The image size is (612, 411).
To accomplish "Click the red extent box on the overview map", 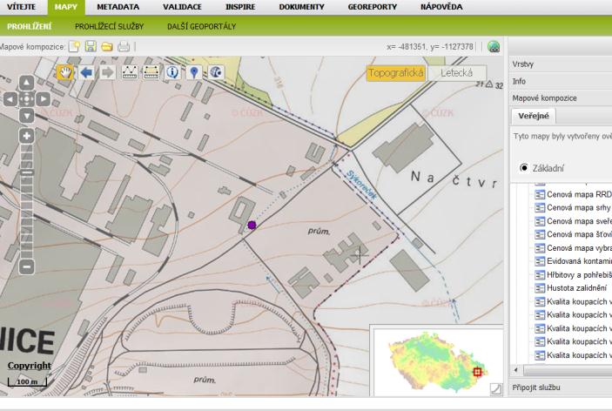I will click(477, 372).
